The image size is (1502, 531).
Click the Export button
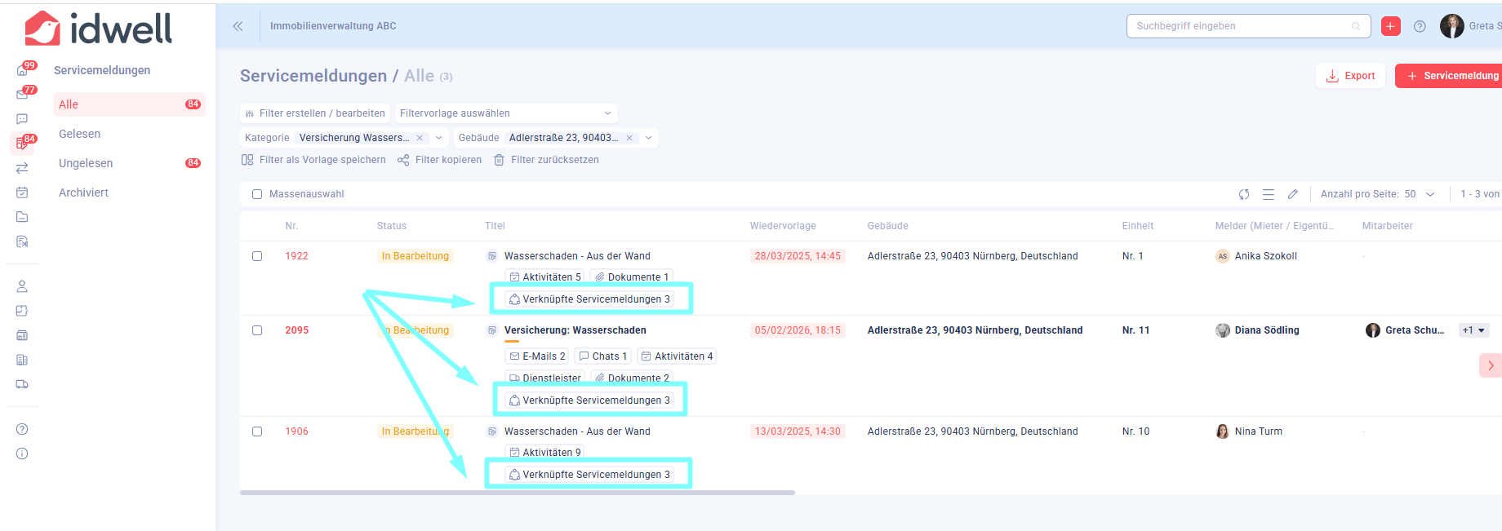coord(1350,76)
